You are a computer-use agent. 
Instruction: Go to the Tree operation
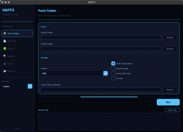(17, 64)
